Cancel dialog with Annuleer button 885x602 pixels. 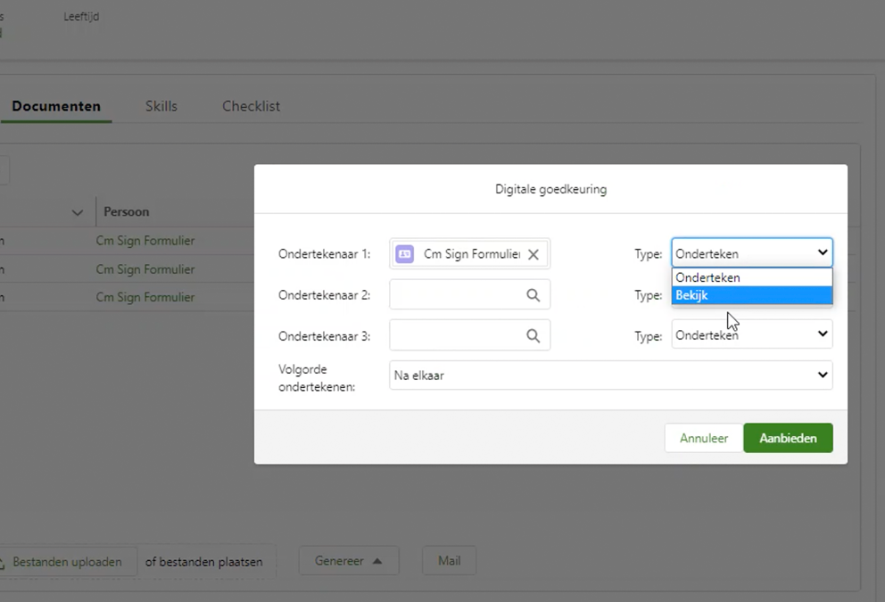point(703,438)
